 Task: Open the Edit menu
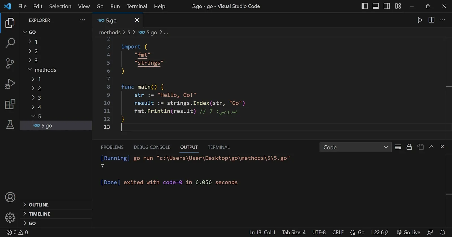(38, 6)
